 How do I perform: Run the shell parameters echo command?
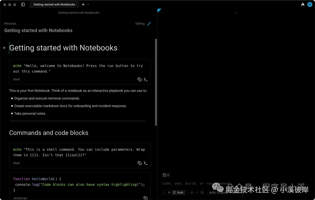tap(146, 163)
